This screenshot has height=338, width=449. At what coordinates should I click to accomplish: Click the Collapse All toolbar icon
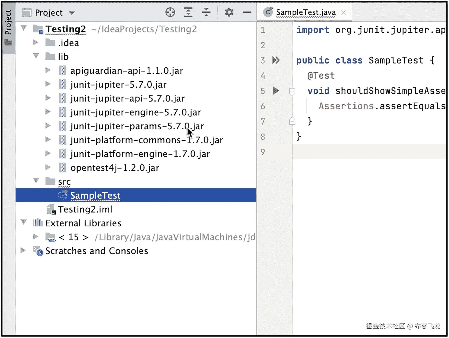point(206,12)
